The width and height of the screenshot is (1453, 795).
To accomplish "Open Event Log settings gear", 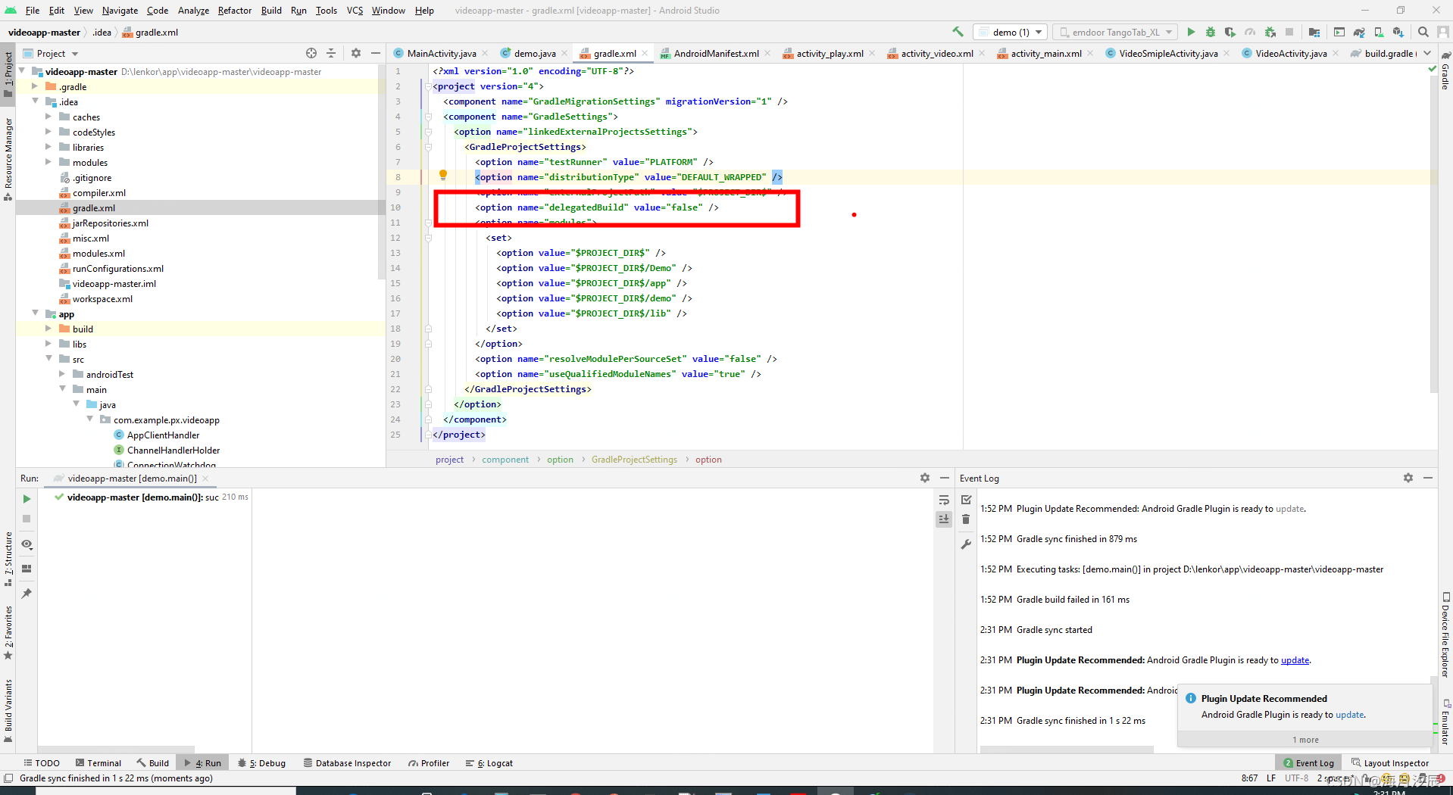I will [1408, 478].
